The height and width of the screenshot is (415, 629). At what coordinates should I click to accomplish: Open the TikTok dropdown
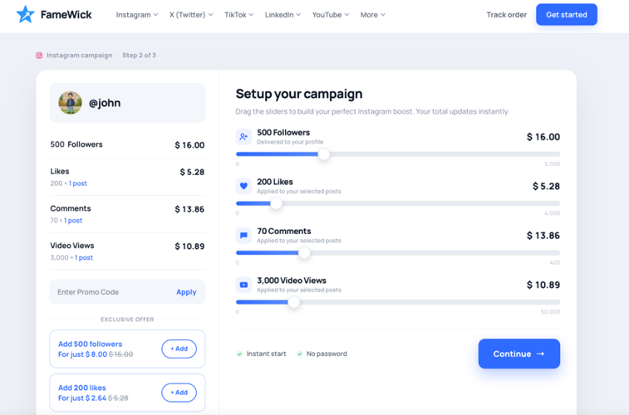click(238, 15)
